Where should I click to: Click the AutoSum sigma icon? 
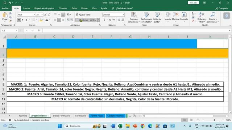(x=193, y=13)
